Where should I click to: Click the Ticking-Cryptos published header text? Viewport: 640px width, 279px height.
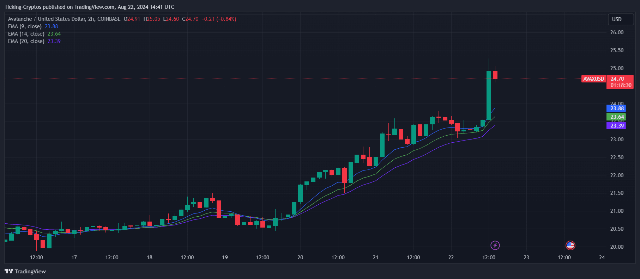point(89,7)
